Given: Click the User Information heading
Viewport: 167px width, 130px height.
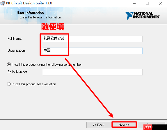Looking at the screenshot, I should 30,13.
